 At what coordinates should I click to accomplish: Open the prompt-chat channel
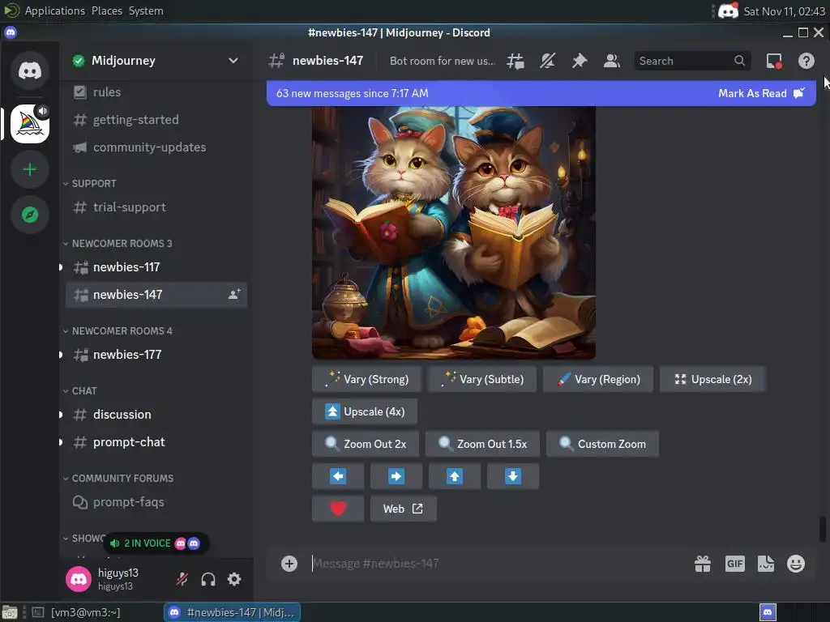point(156,441)
